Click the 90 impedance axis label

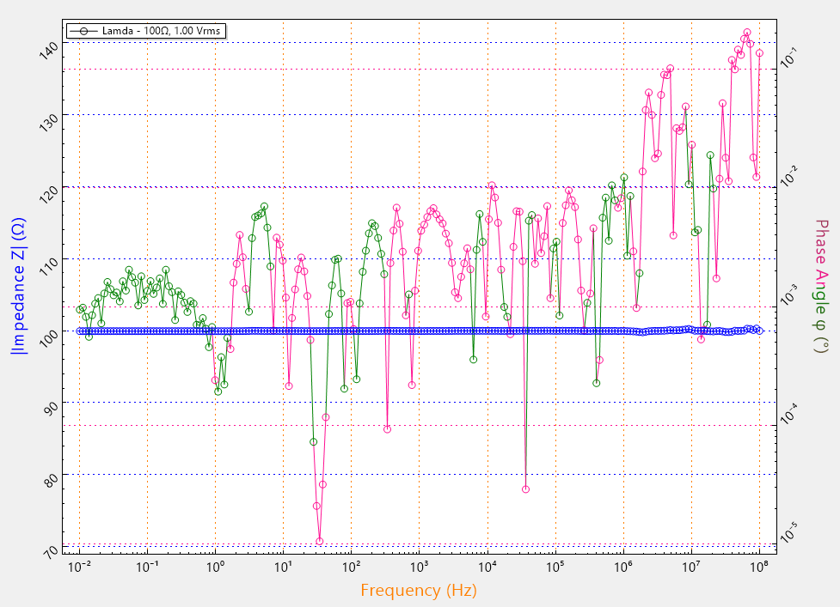click(51, 409)
